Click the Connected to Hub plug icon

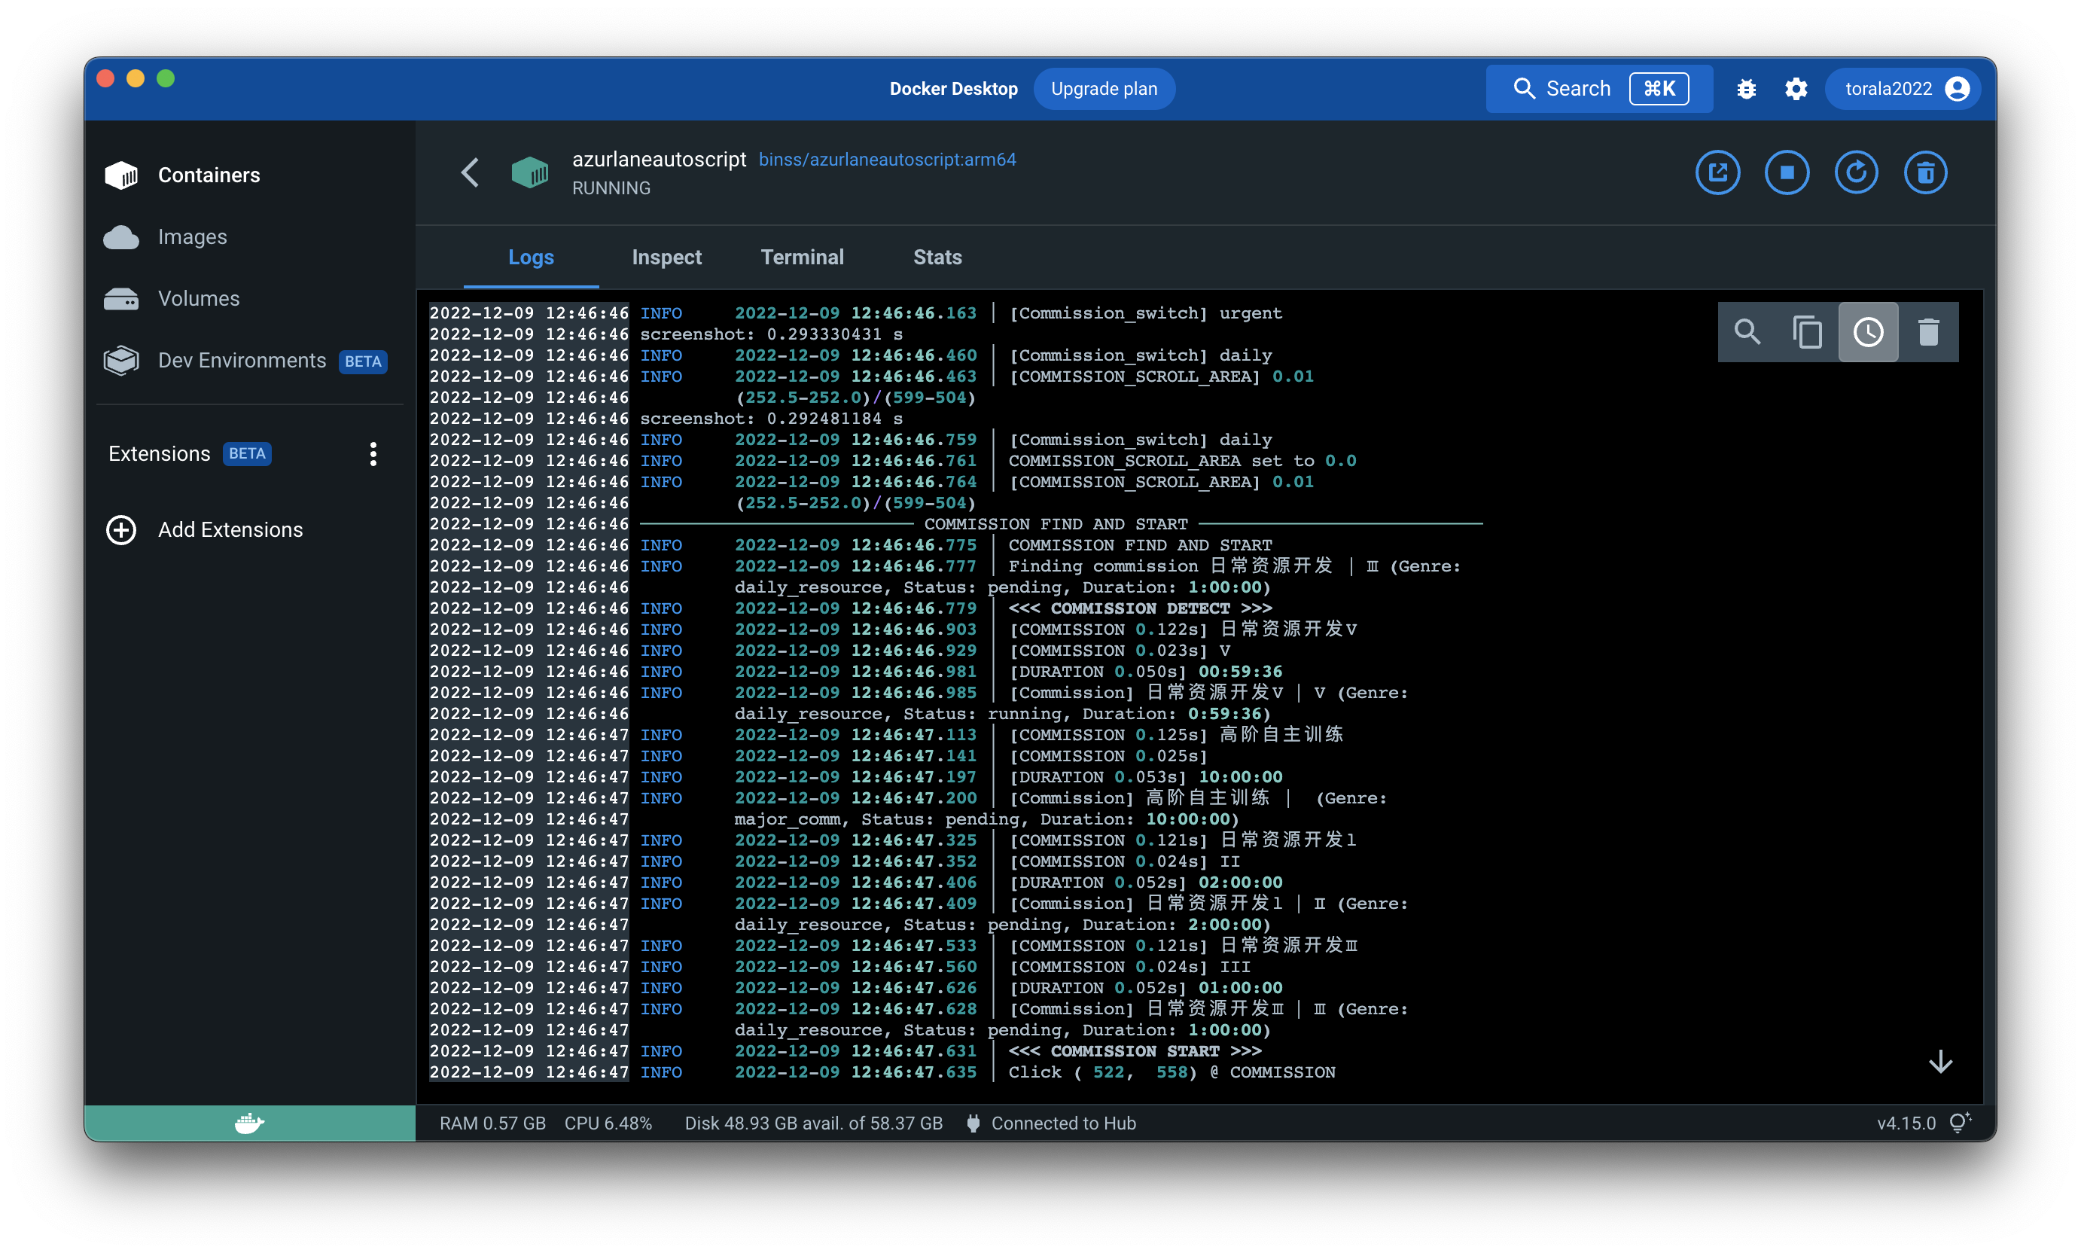point(973,1123)
